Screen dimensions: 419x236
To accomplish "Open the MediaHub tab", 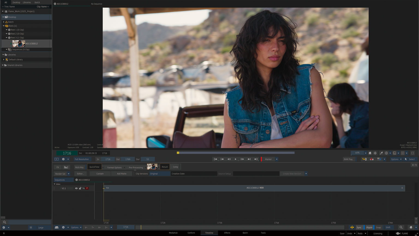I will tap(173, 233).
